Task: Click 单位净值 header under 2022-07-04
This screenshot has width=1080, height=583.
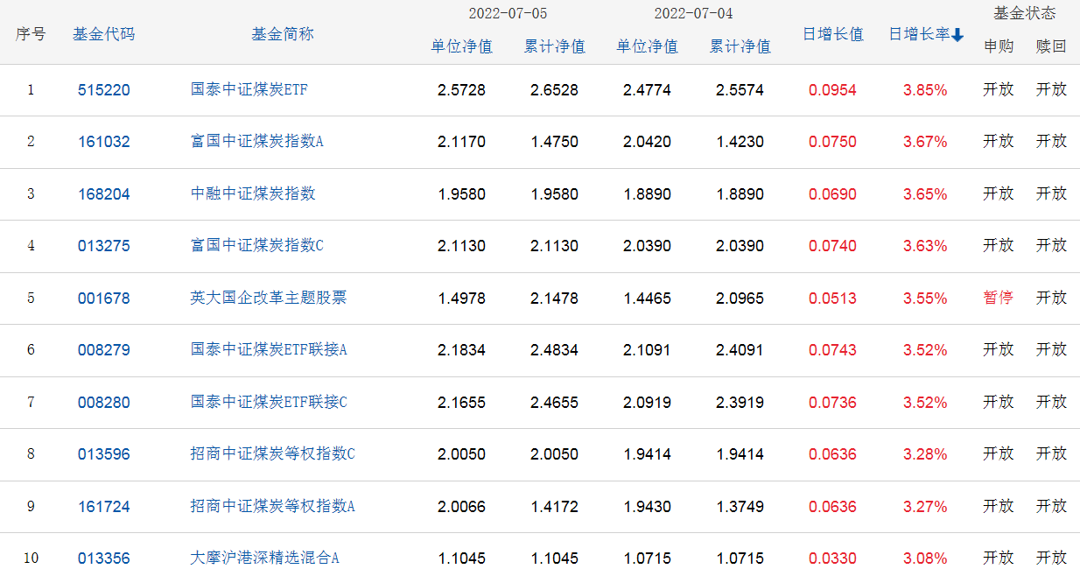Action: (647, 46)
